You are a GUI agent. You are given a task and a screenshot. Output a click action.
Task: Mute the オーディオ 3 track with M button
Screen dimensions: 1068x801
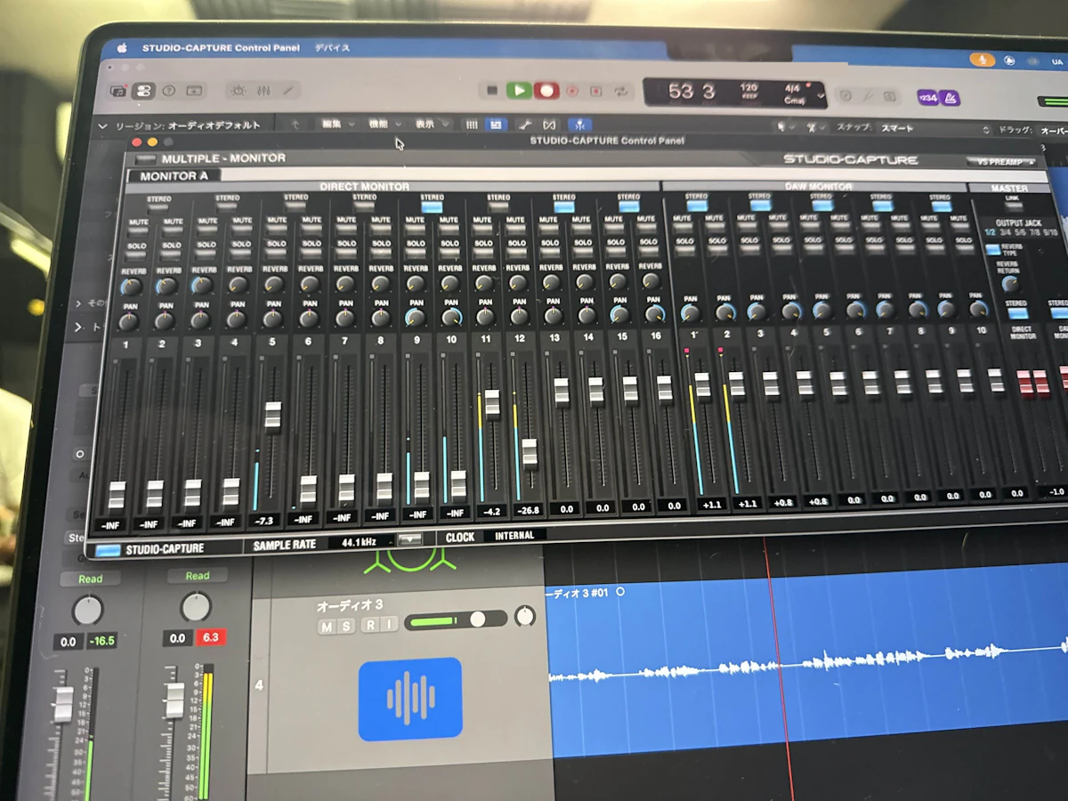point(327,626)
